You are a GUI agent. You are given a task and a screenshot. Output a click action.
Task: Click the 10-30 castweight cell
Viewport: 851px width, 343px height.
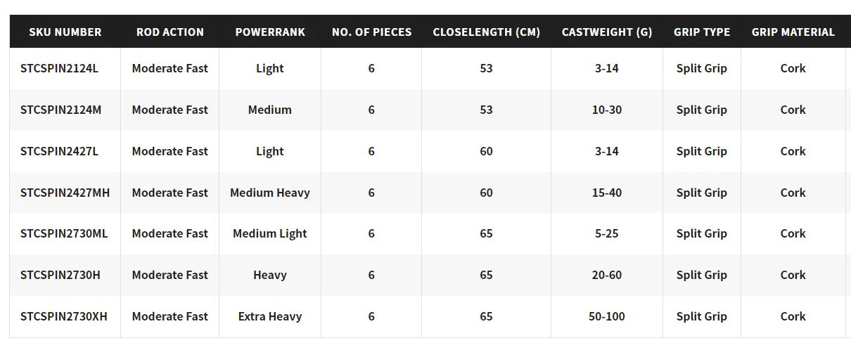click(x=607, y=110)
